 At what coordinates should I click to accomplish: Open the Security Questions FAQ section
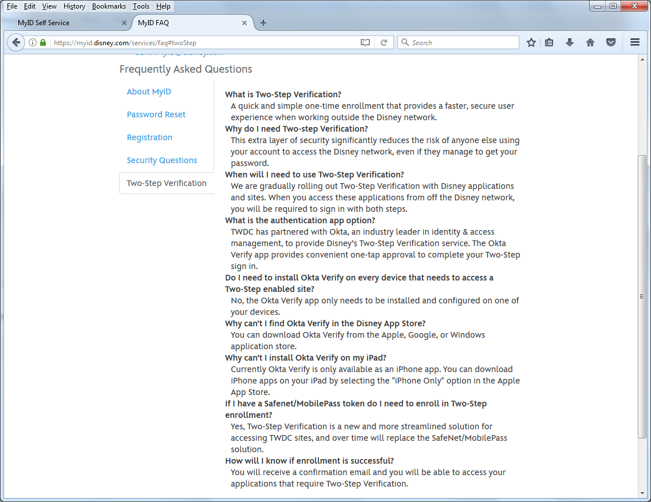click(162, 160)
